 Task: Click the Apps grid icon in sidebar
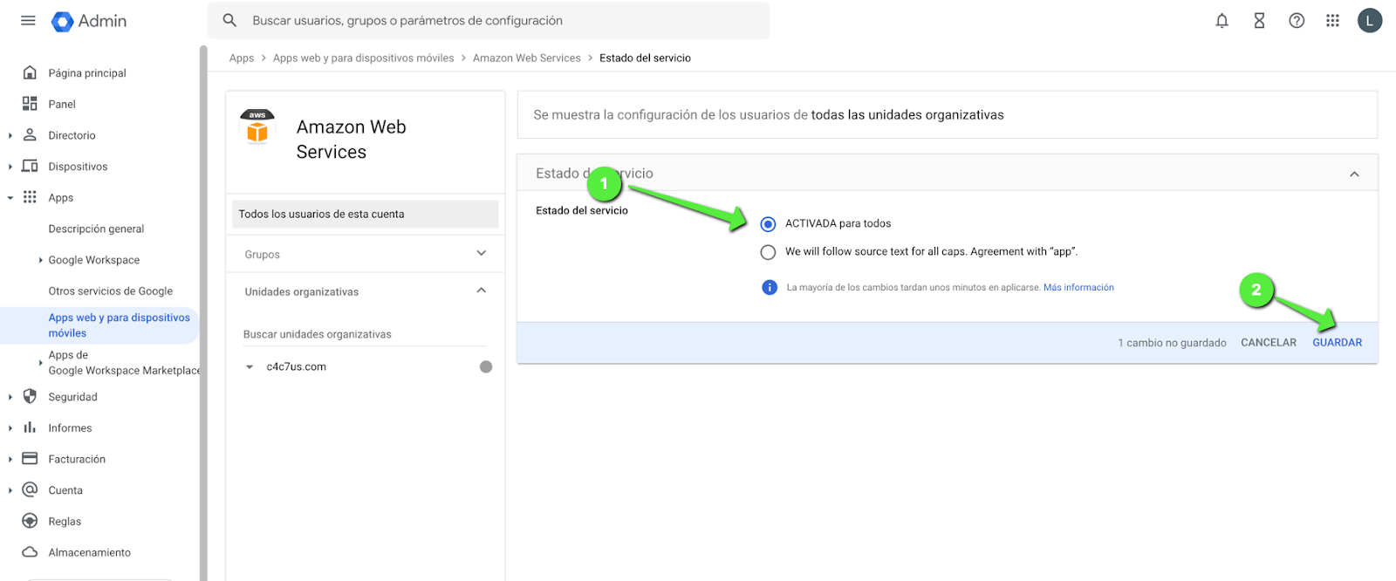30,197
